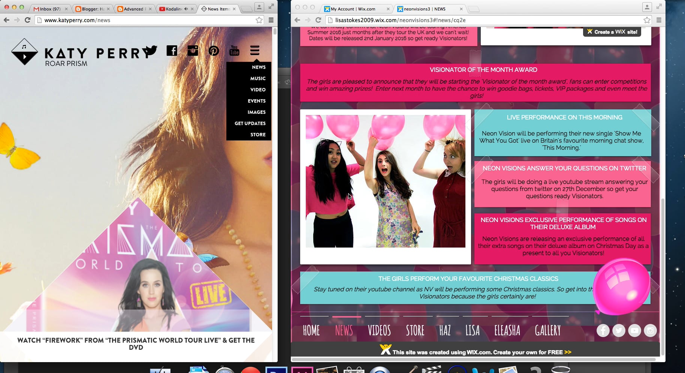Collapse the Katy Perry hamburger menu
The width and height of the screenshot is (685, 373).
click(x=255, y=50)
